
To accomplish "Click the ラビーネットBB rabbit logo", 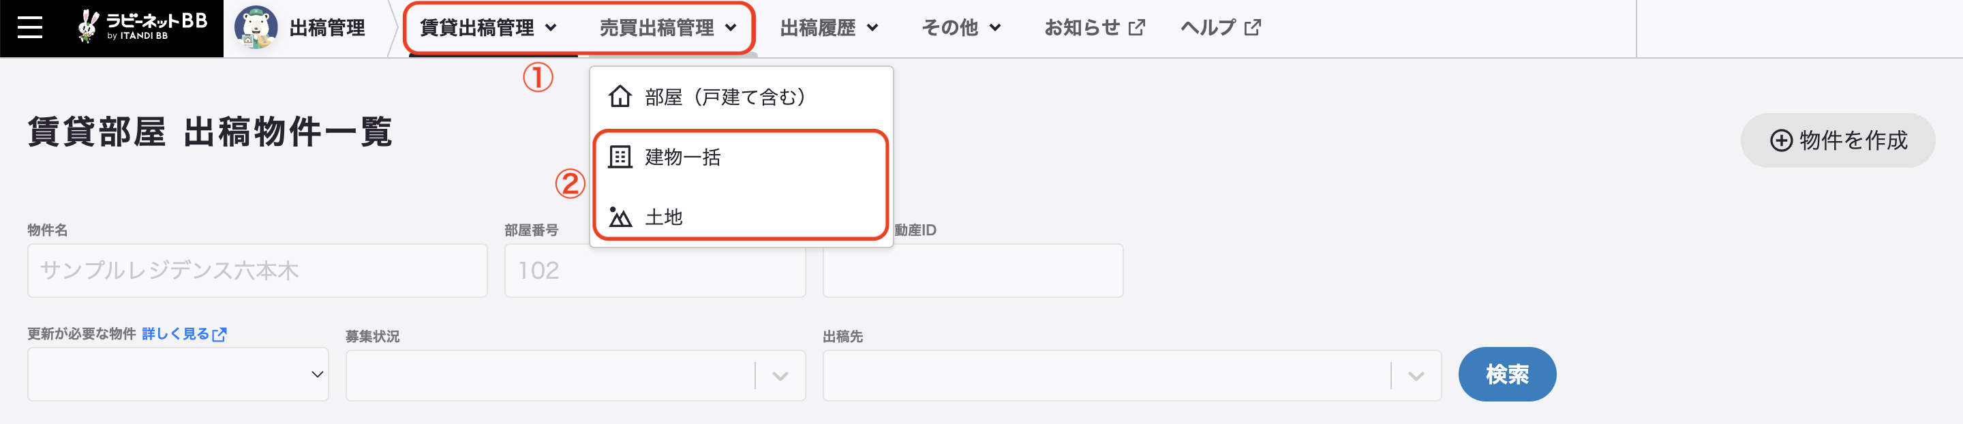I will click(x=142, y=27).
